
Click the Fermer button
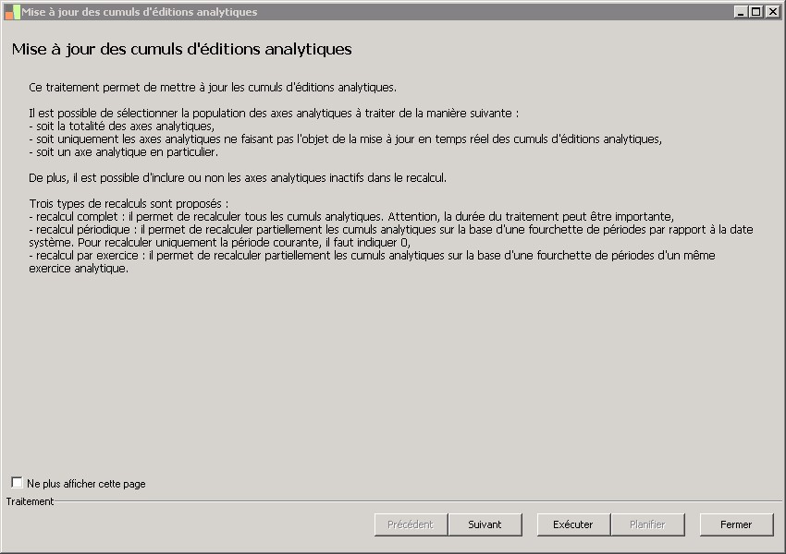tap(736, 524)
